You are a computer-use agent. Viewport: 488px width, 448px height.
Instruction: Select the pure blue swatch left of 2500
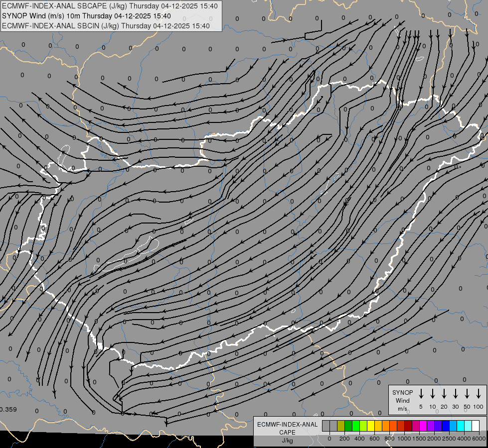446,426
